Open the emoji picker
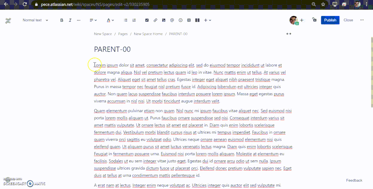This screenshot has height=189, width=373. coord(181,20)
